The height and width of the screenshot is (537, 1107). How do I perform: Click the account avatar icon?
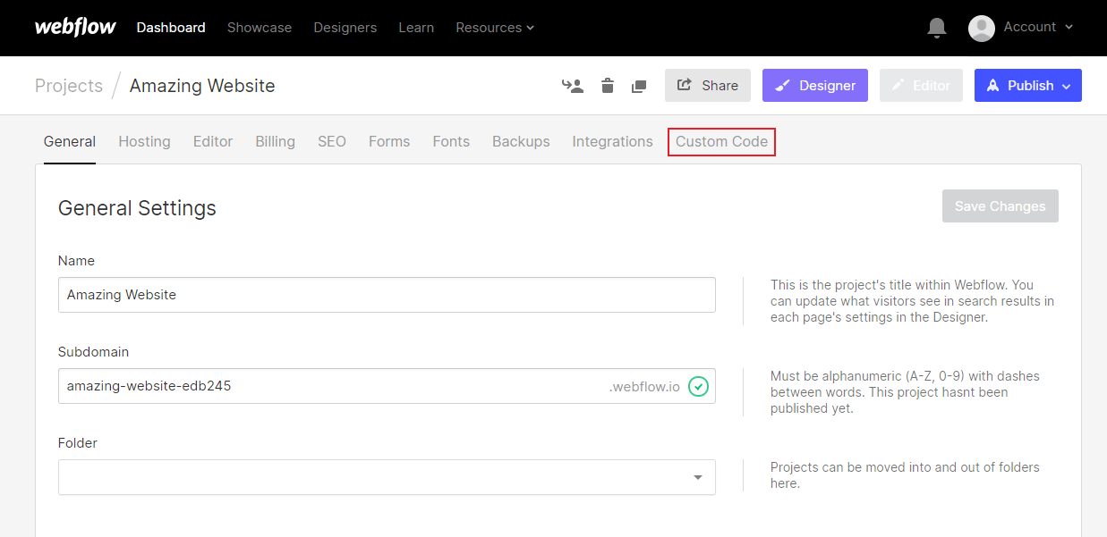[982, 28]
